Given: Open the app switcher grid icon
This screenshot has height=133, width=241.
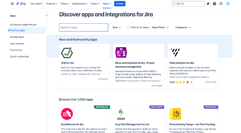Looking at the screenshot, I should point(12,4).
